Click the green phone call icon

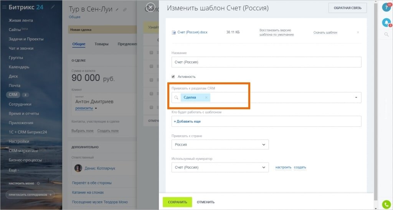(x=386, y=204)
